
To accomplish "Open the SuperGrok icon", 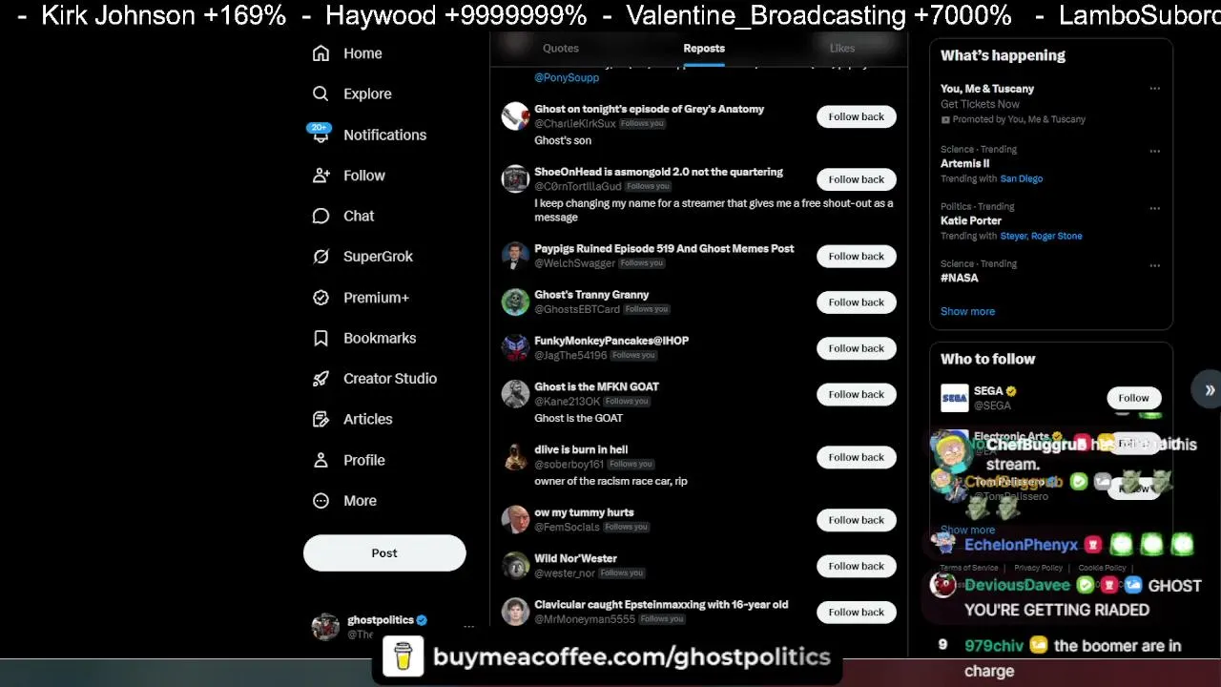I will (321, 257).
